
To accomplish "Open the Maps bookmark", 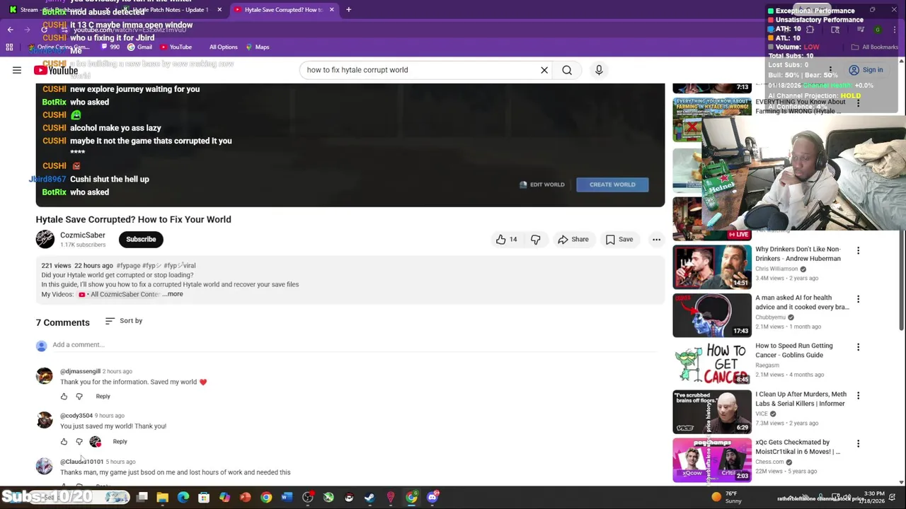I will 258,47.
